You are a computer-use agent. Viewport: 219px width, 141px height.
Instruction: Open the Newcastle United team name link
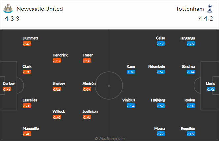coord(40,9)
